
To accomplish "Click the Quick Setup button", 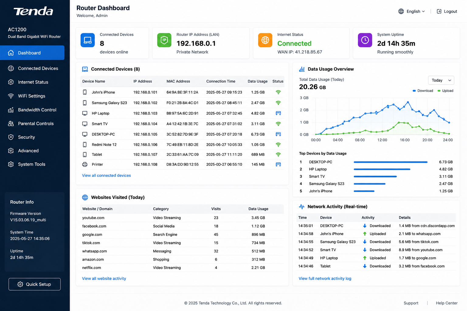I will point(34,284).
